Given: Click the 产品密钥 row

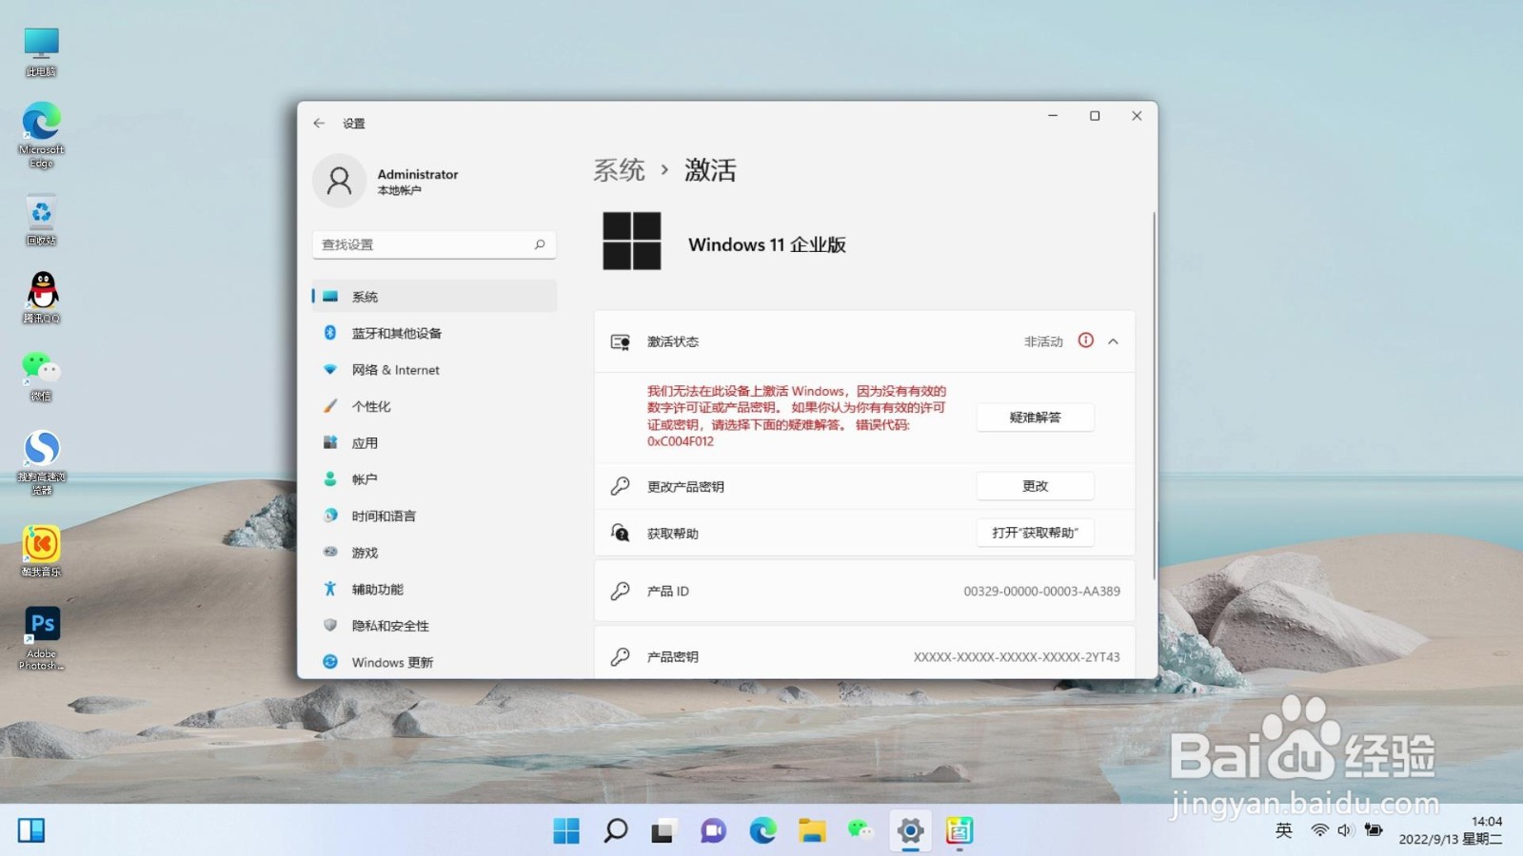Looking at the screenshot, I should pyautogui.click(x=864, y=654).
